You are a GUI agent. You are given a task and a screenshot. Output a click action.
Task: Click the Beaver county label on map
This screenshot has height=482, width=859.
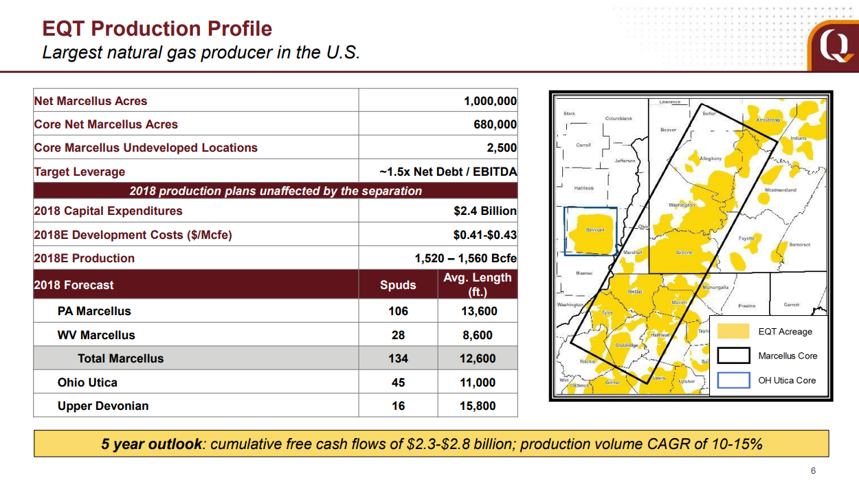tap(668, 129)
